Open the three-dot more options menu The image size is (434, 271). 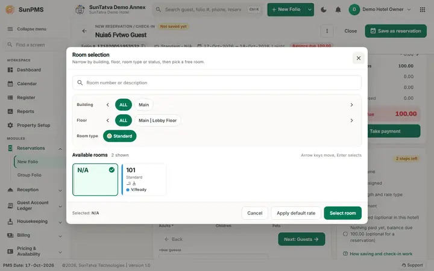pos(327,31)
